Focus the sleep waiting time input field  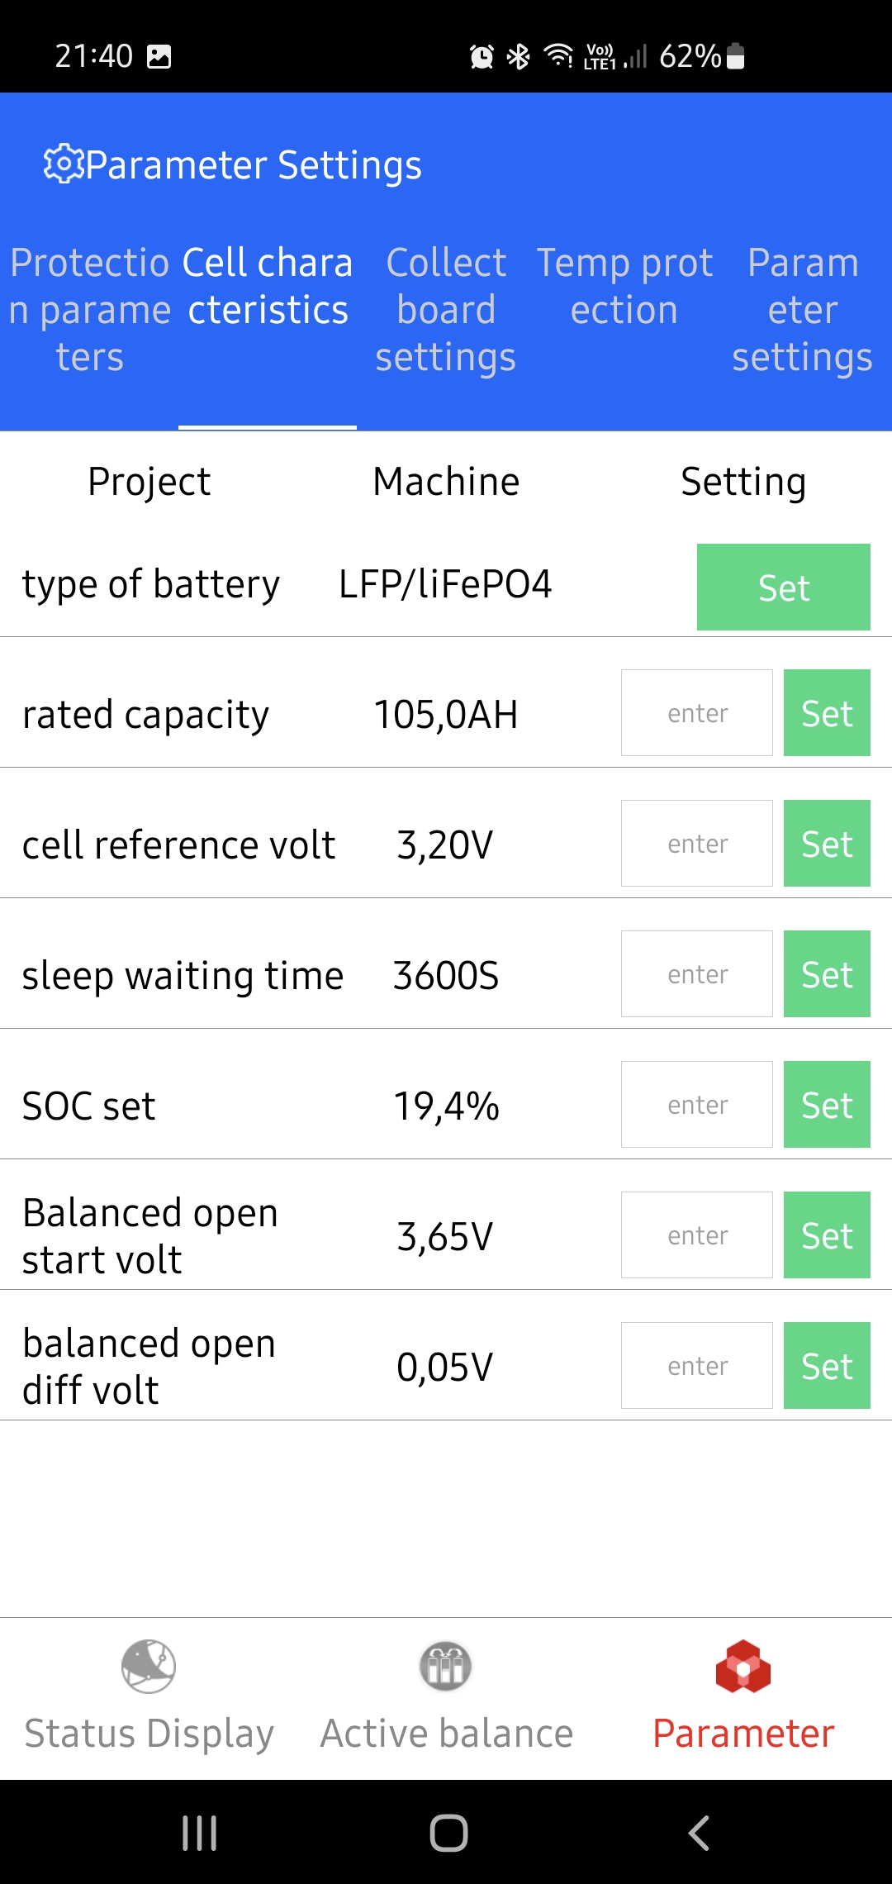[x=697, y=973]
